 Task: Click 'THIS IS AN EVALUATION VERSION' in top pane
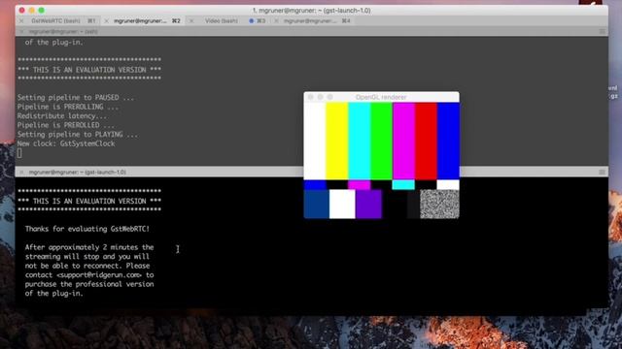89,70
